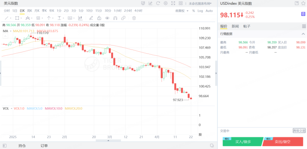Viewport: 307px width, 149px height.
Task: Click the purple assistant icon beside price
Action: pos(303,14)
